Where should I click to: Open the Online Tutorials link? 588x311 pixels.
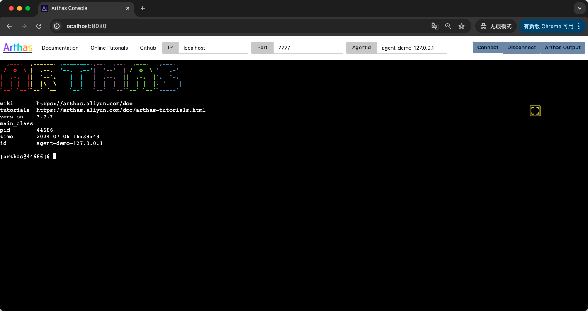[x=109, y=48]
